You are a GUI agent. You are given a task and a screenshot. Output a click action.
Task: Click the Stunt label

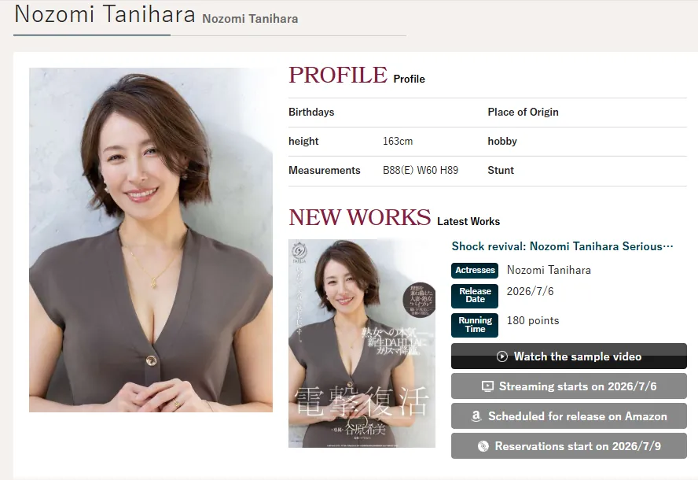pyautogui.click(x=501, y=170)
